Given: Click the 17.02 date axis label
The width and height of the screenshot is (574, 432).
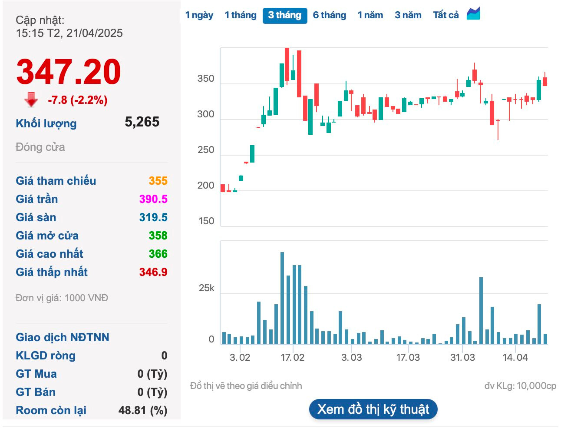Looking at the screenshot, I should (293, 358).
